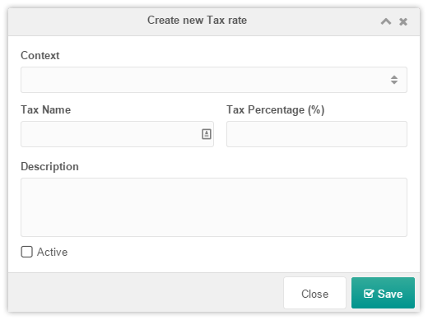The width and height of the screenshot is (428, 320).
Task: Click the Tax Percentage (%) label
Action: [276, 110]
